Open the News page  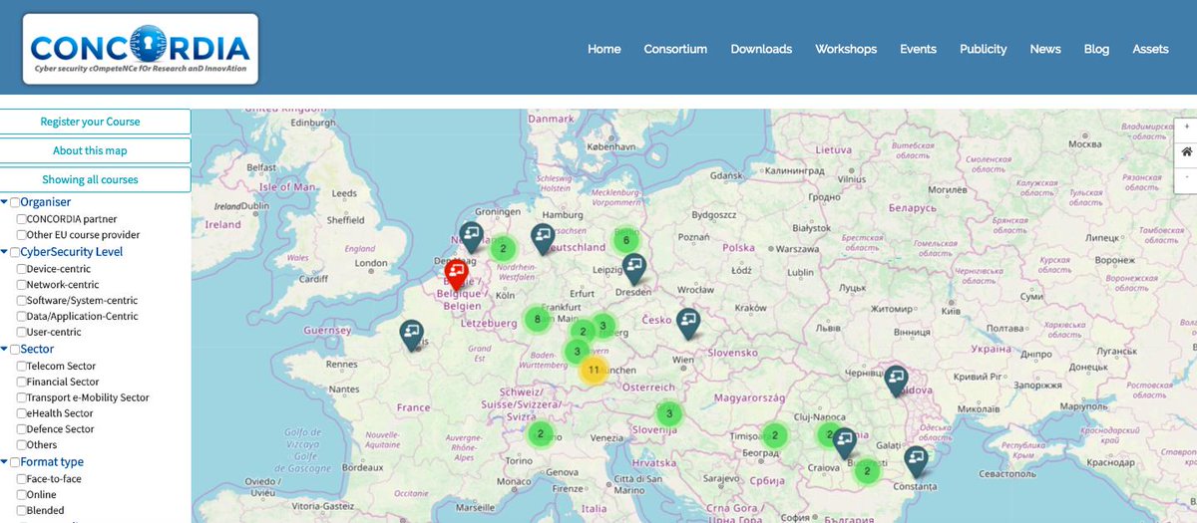(1045, 49)
